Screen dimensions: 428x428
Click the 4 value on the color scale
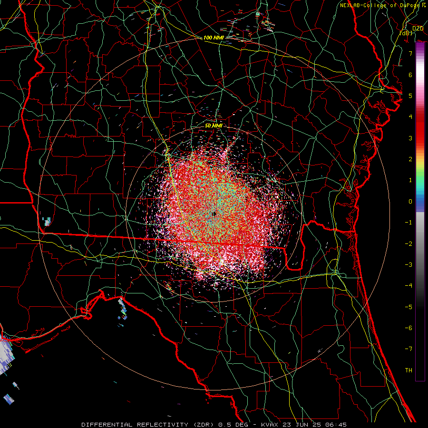(x=410, y=117)
